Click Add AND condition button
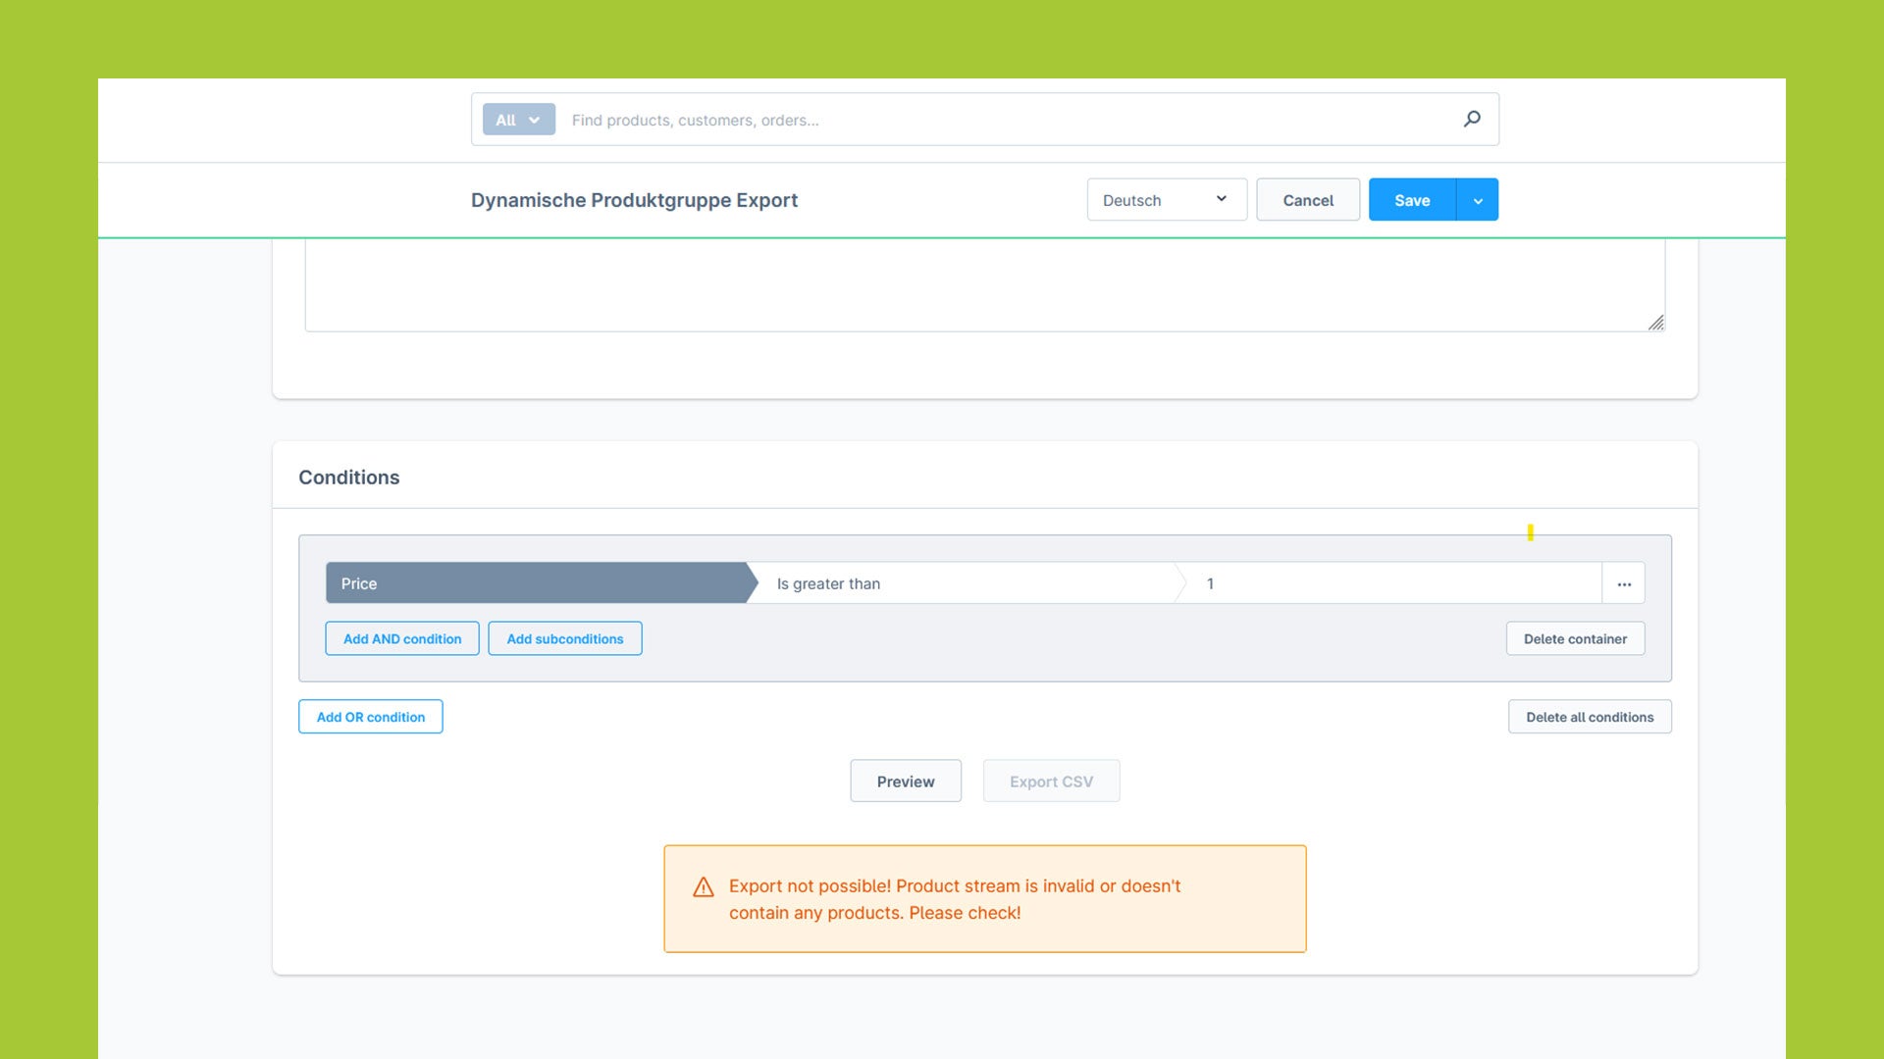1884x1059 pixels. click(x=401, y=637)
